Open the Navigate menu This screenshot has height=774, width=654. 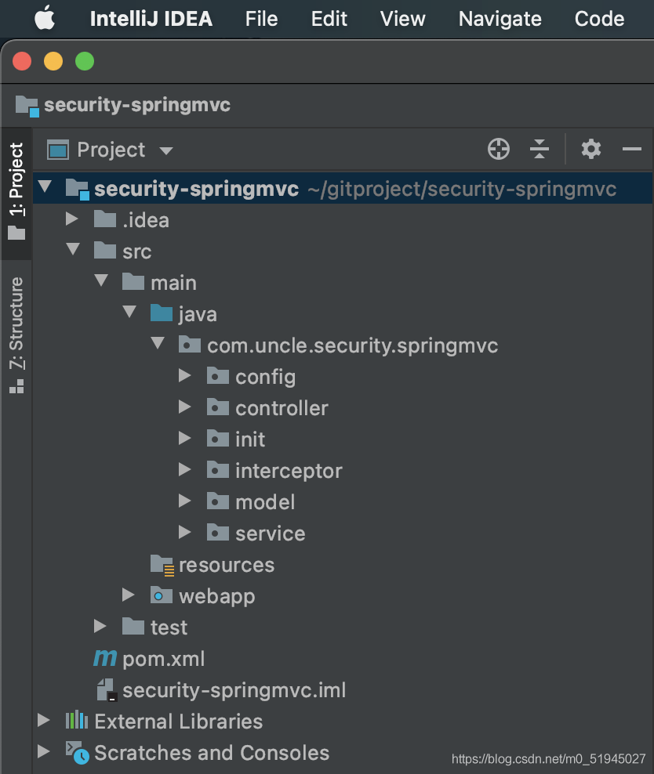click(500, 19)
